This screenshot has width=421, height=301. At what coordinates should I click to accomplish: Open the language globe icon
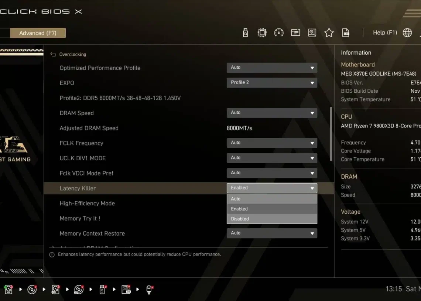coord(407,33)
